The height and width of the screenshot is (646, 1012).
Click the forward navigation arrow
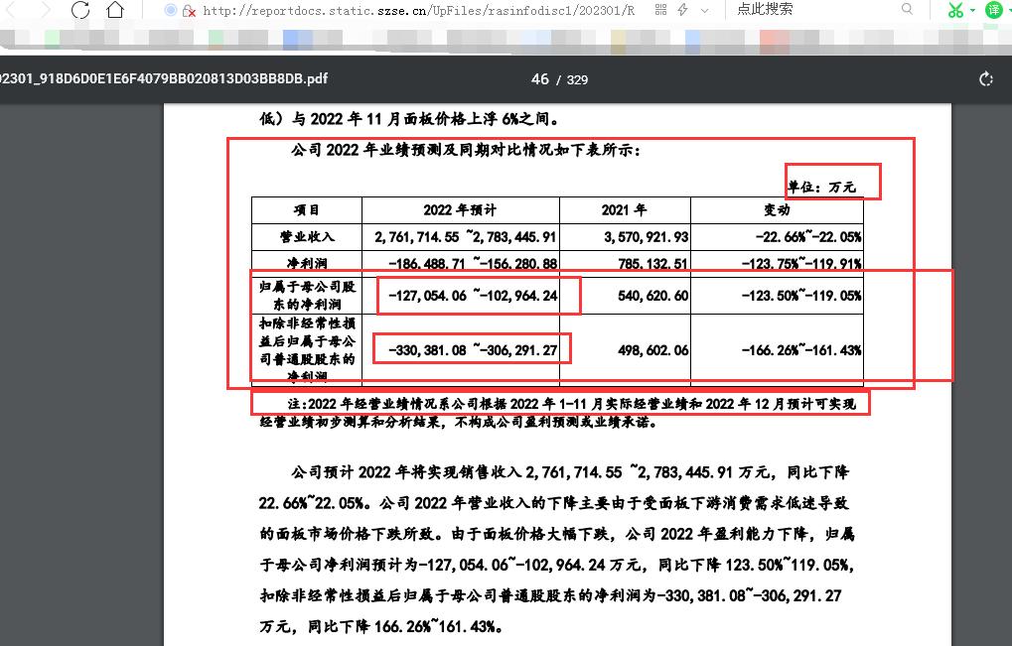(45, 11)
